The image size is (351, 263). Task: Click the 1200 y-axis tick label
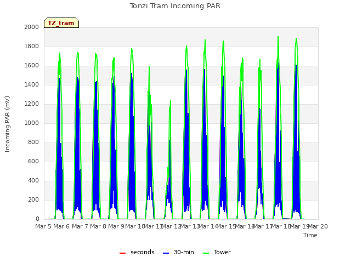[32, 104]
